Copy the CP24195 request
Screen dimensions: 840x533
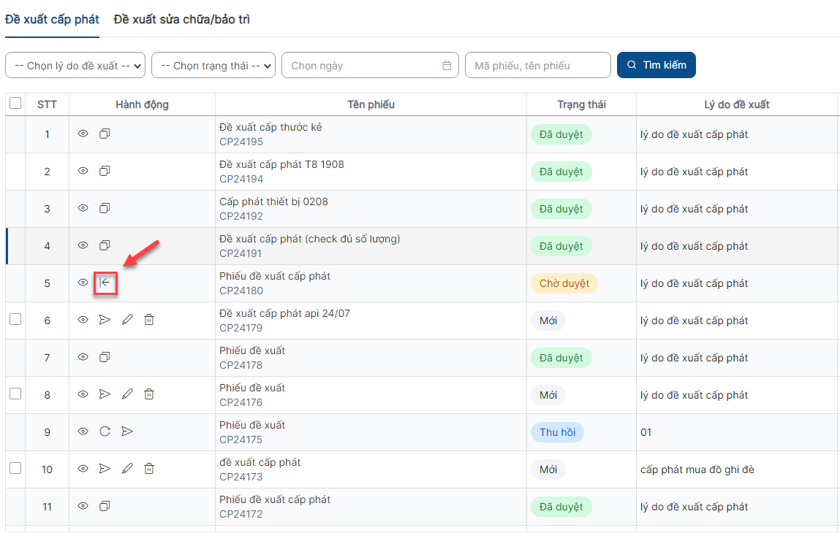105,133
